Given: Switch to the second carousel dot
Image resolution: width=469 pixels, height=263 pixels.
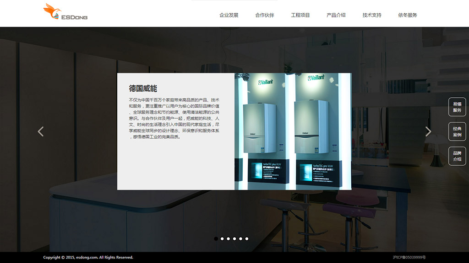Looking at the screenshot, I should (222, 238).
